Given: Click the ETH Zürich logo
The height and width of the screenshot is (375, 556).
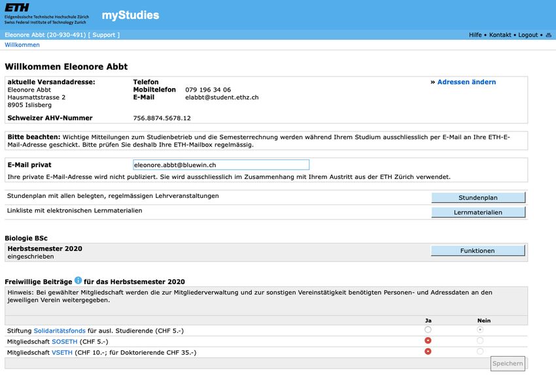Looking at the screenshot, I should tap(46, 14).
